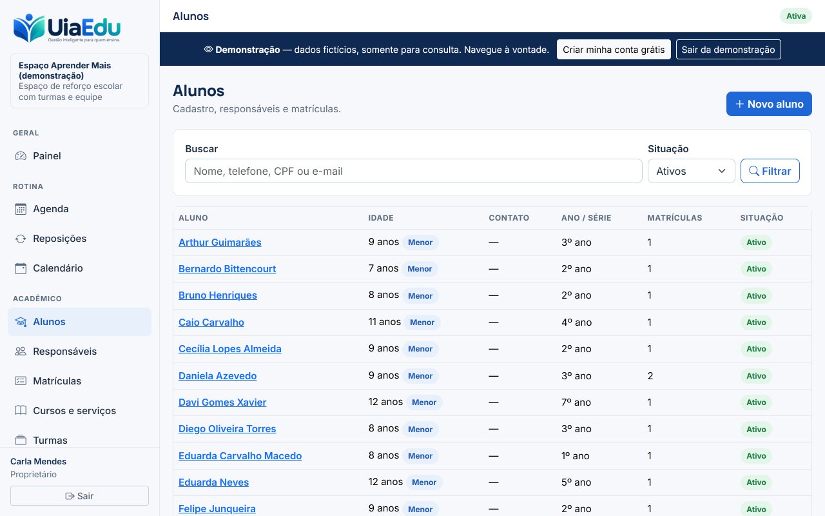Click the Alunos graduation cap icon
Screen dimensions: 825x516
coord(21,322)
